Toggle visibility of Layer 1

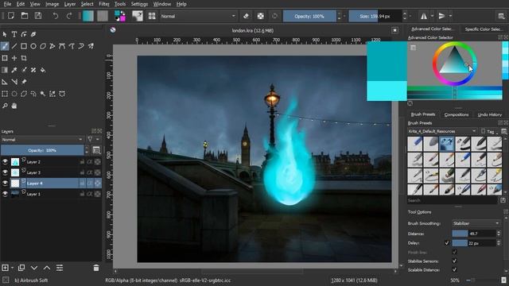[x=5, y=194]
